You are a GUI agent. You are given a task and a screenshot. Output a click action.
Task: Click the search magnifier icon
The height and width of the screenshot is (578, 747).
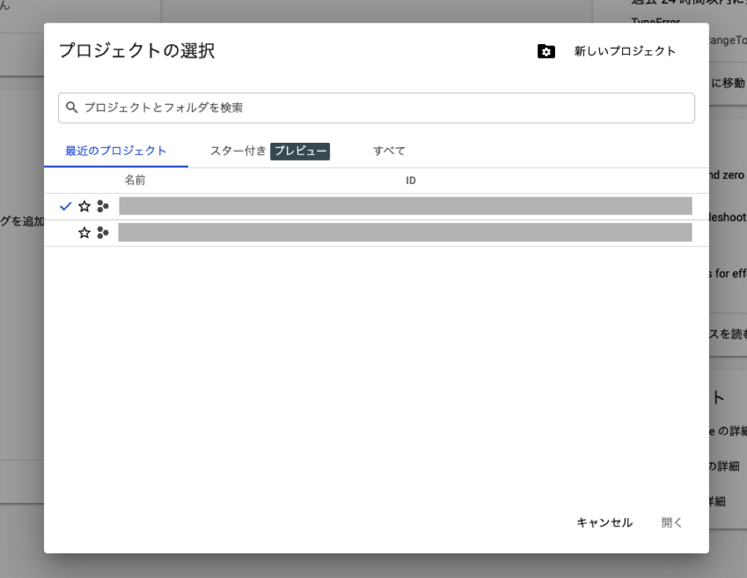(x=72, y=108)
